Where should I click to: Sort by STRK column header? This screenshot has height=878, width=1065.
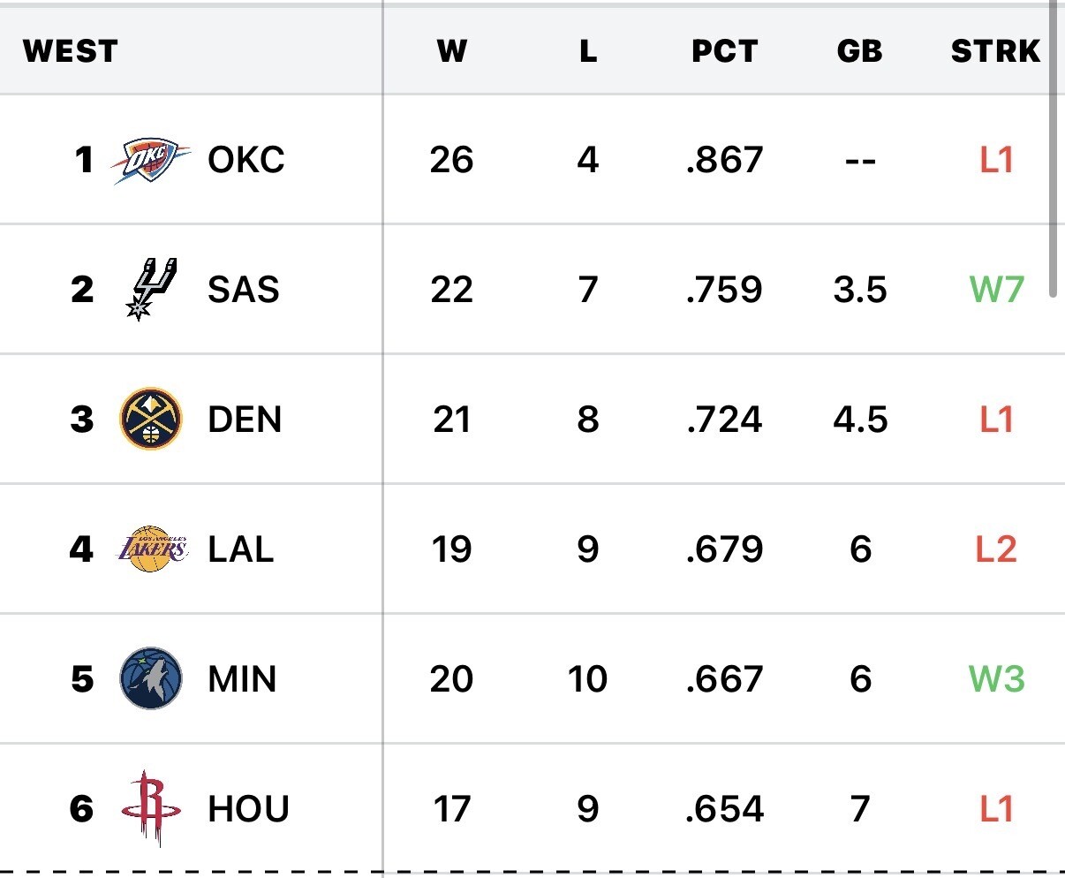[x=995, y=51]
